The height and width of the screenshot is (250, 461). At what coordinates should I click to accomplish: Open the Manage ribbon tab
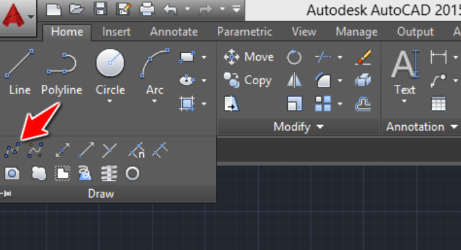point(357,32)
